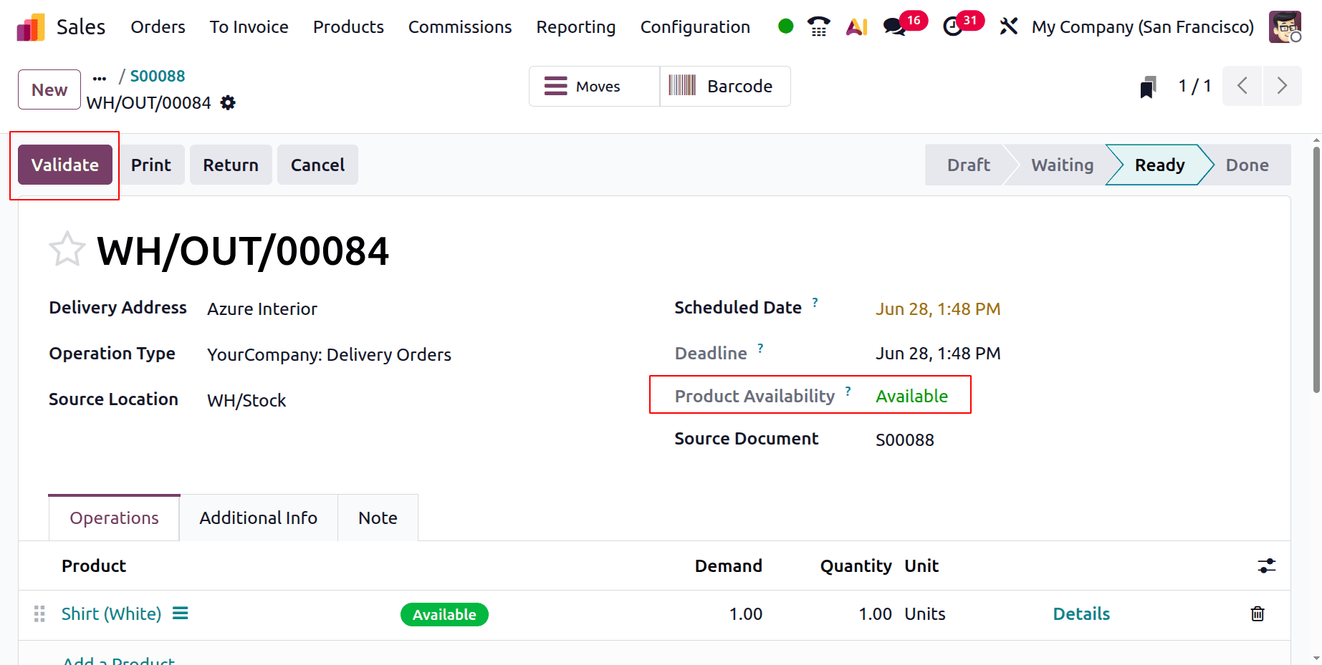
Task: Click the Source Document field S00088
Action: pos(905,440)
